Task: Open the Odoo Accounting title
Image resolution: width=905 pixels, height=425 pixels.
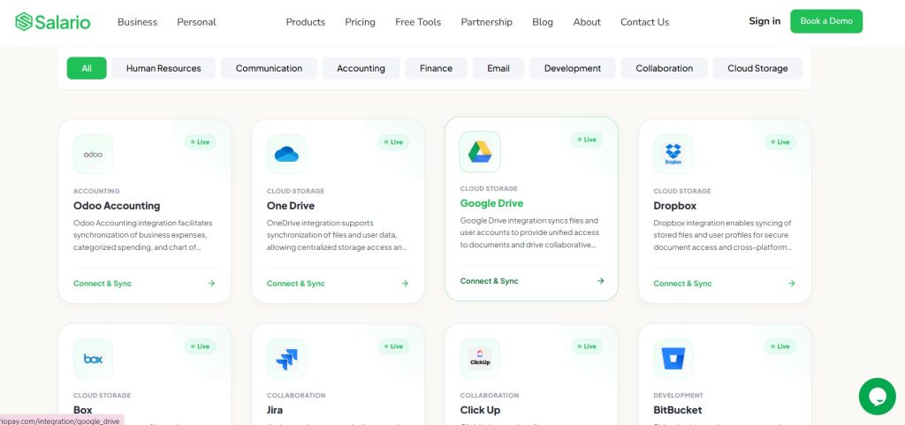Action: pos(117,206)
